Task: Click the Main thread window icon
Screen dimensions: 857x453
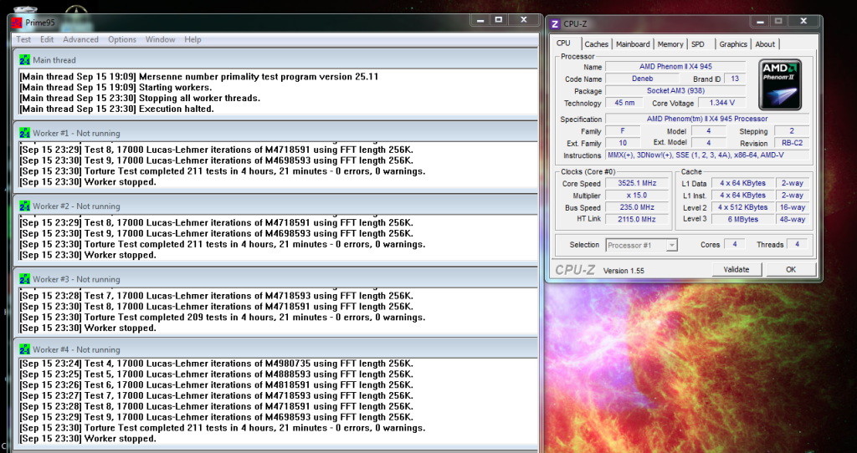Action: point(24,60)
